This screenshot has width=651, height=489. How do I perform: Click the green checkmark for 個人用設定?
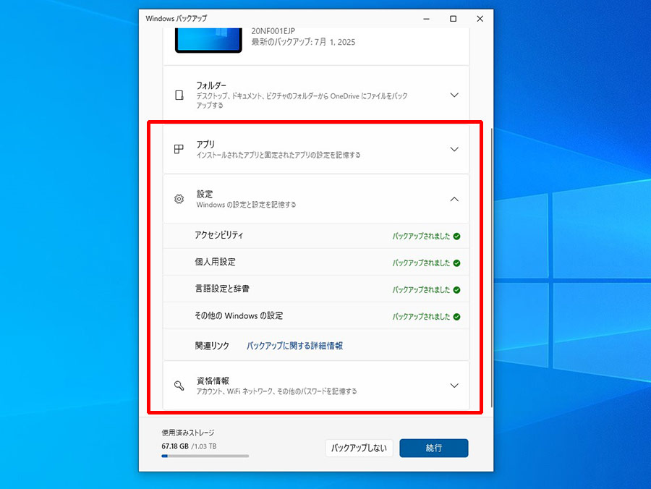(456, 263)
